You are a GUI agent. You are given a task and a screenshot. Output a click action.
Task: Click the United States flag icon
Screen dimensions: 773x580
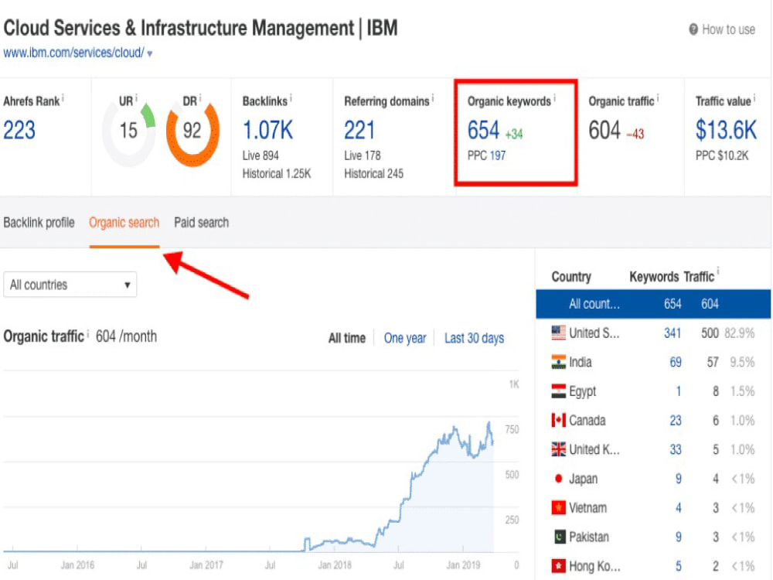(559, 333)
